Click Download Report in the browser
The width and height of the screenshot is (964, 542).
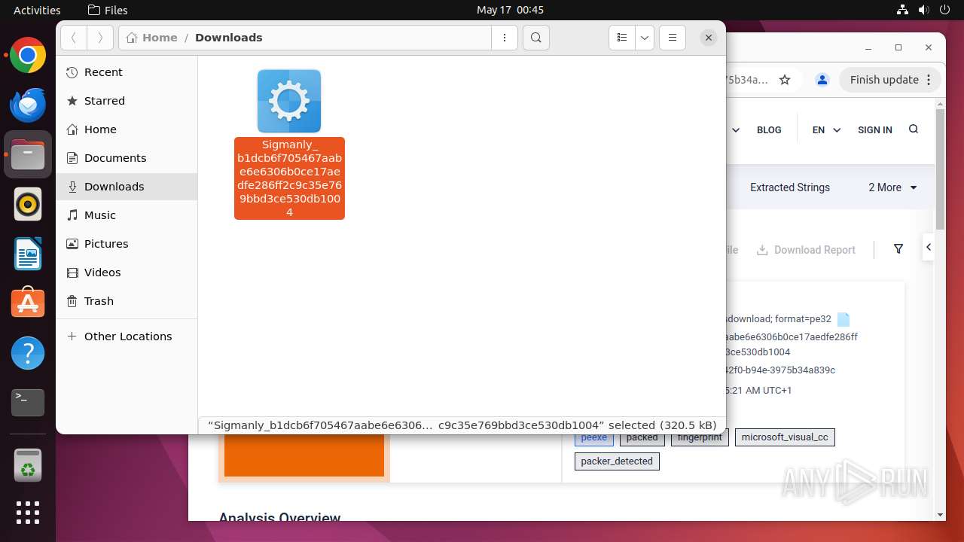[806, 250]
